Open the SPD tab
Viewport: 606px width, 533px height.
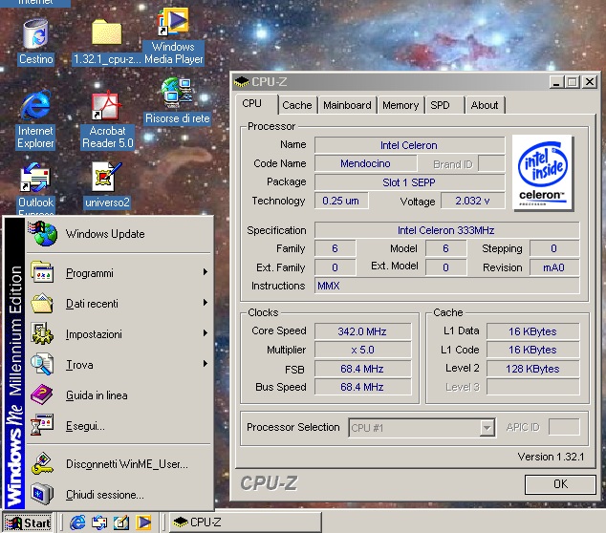[440, 105]
